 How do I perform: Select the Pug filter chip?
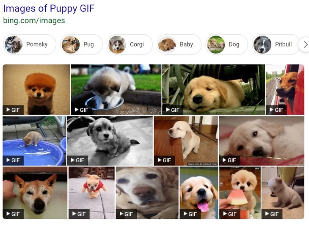(x=81, y=44)
